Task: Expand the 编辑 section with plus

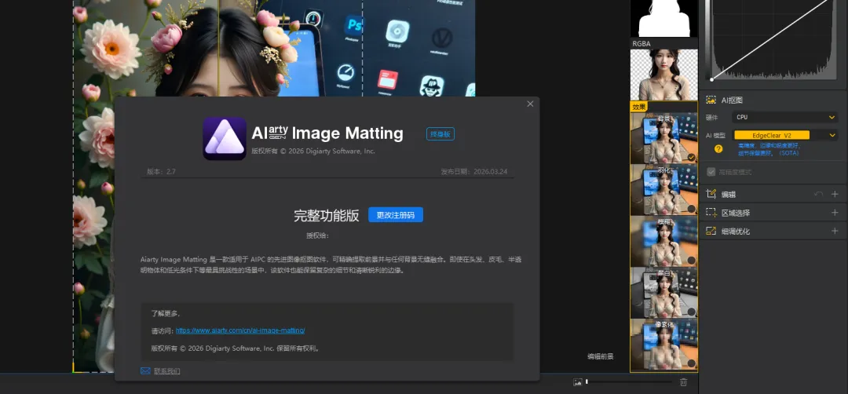Action: tap(835, 194)
